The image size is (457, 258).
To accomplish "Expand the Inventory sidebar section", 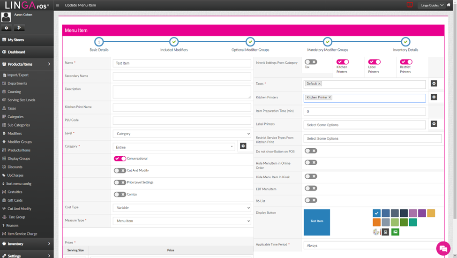I will 27,244.
